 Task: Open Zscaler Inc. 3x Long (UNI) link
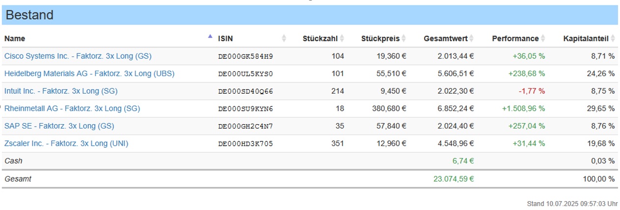67,143
